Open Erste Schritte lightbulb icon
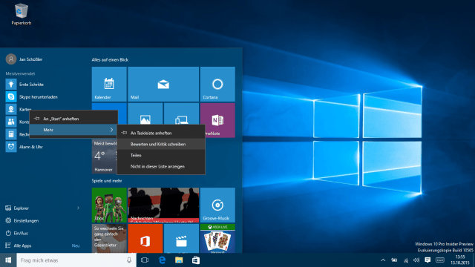Screen dimensions: 475x267 pyautogui.click(x=11, y=84)
